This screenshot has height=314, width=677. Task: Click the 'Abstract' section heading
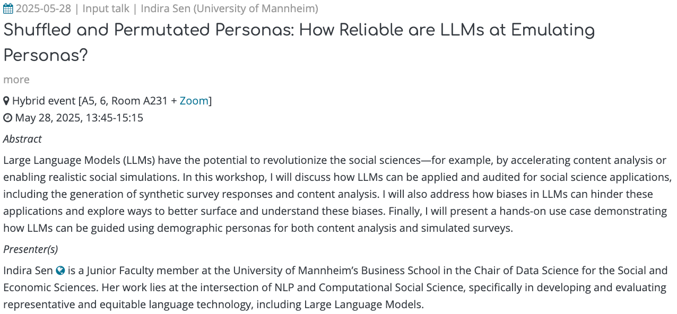coord(22,139)
